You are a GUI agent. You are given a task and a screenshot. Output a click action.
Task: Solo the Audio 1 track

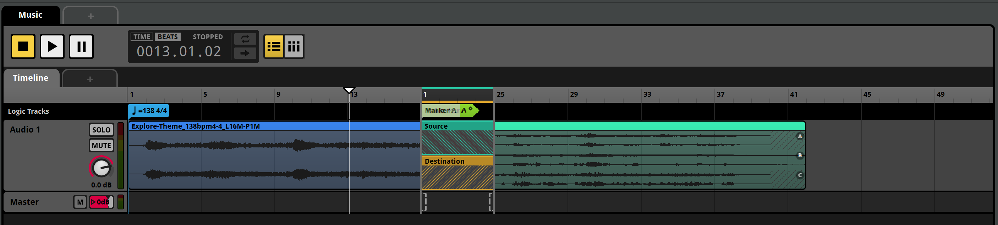pyautogui.click(x=102, y=130)
